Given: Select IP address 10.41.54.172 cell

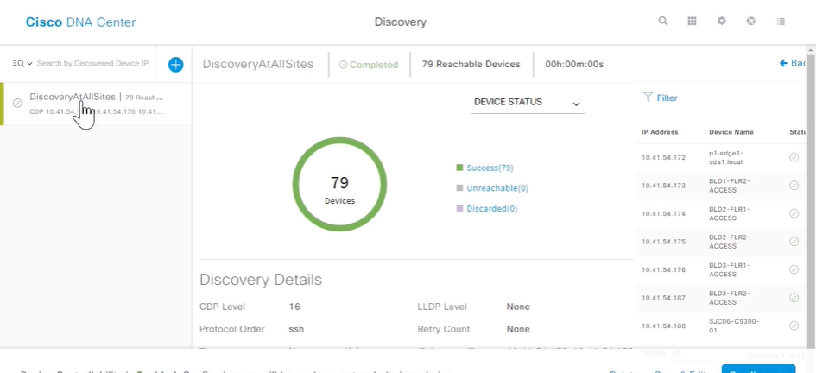Looking at the screenshot, I should coord(663,157).
